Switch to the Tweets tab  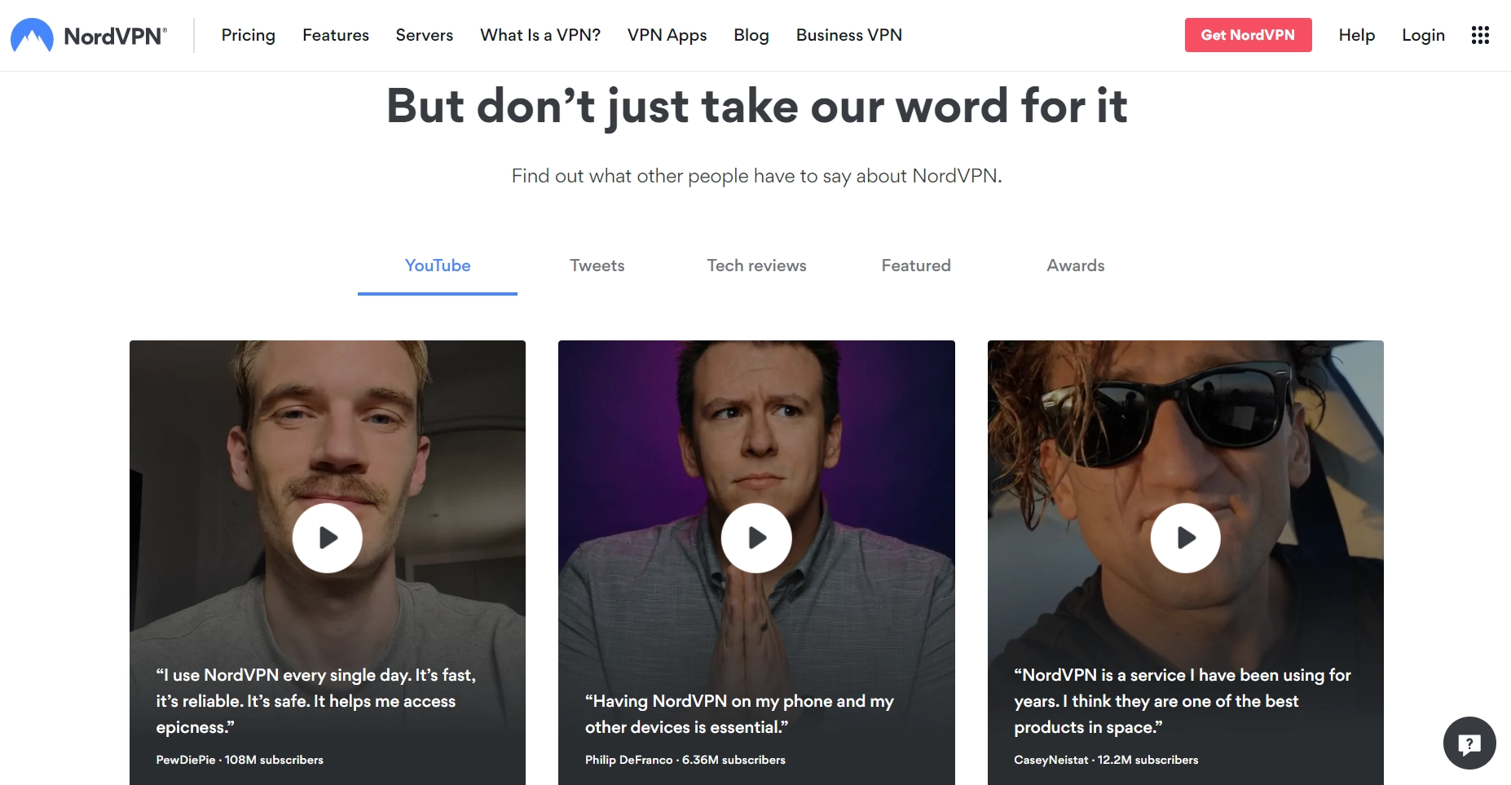(x=597, y=265)
